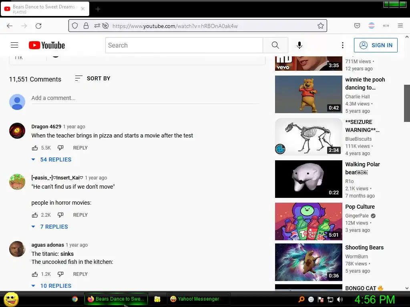The width and height of the screenshot is (410, 307).
Task: Click in the YouTube search field
Action: [x=184, y=45]
